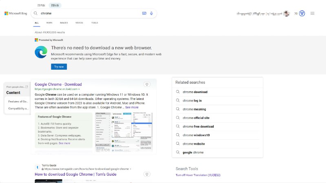Expand dropdown arrow after lo4d.com URL

(79, 89)
